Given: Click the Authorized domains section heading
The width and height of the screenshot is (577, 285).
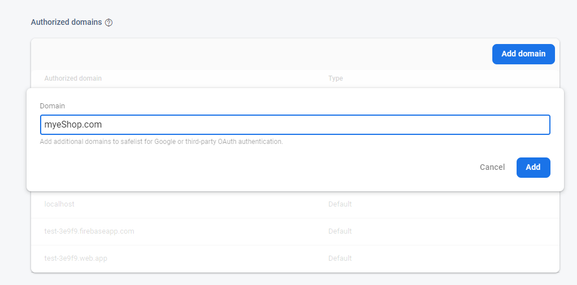Looking at the screenshot, I should pos(66,23).
